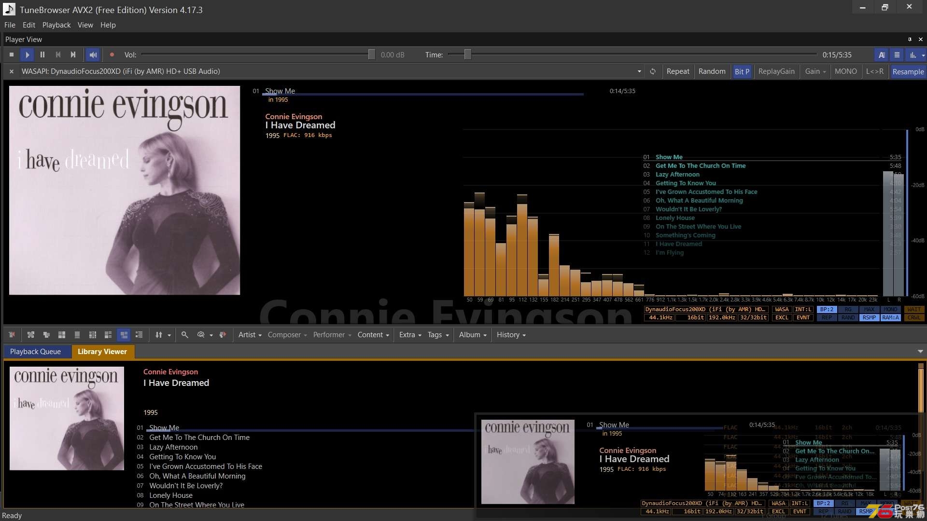Pause the current track
The width and height of the screenshot is (927, 521).
pyautogui.click(x=42, y=55)
